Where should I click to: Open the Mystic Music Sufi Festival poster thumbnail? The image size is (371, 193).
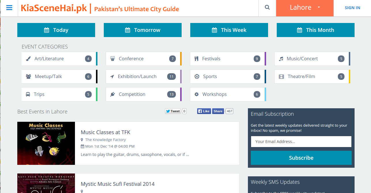click(46, 183)
